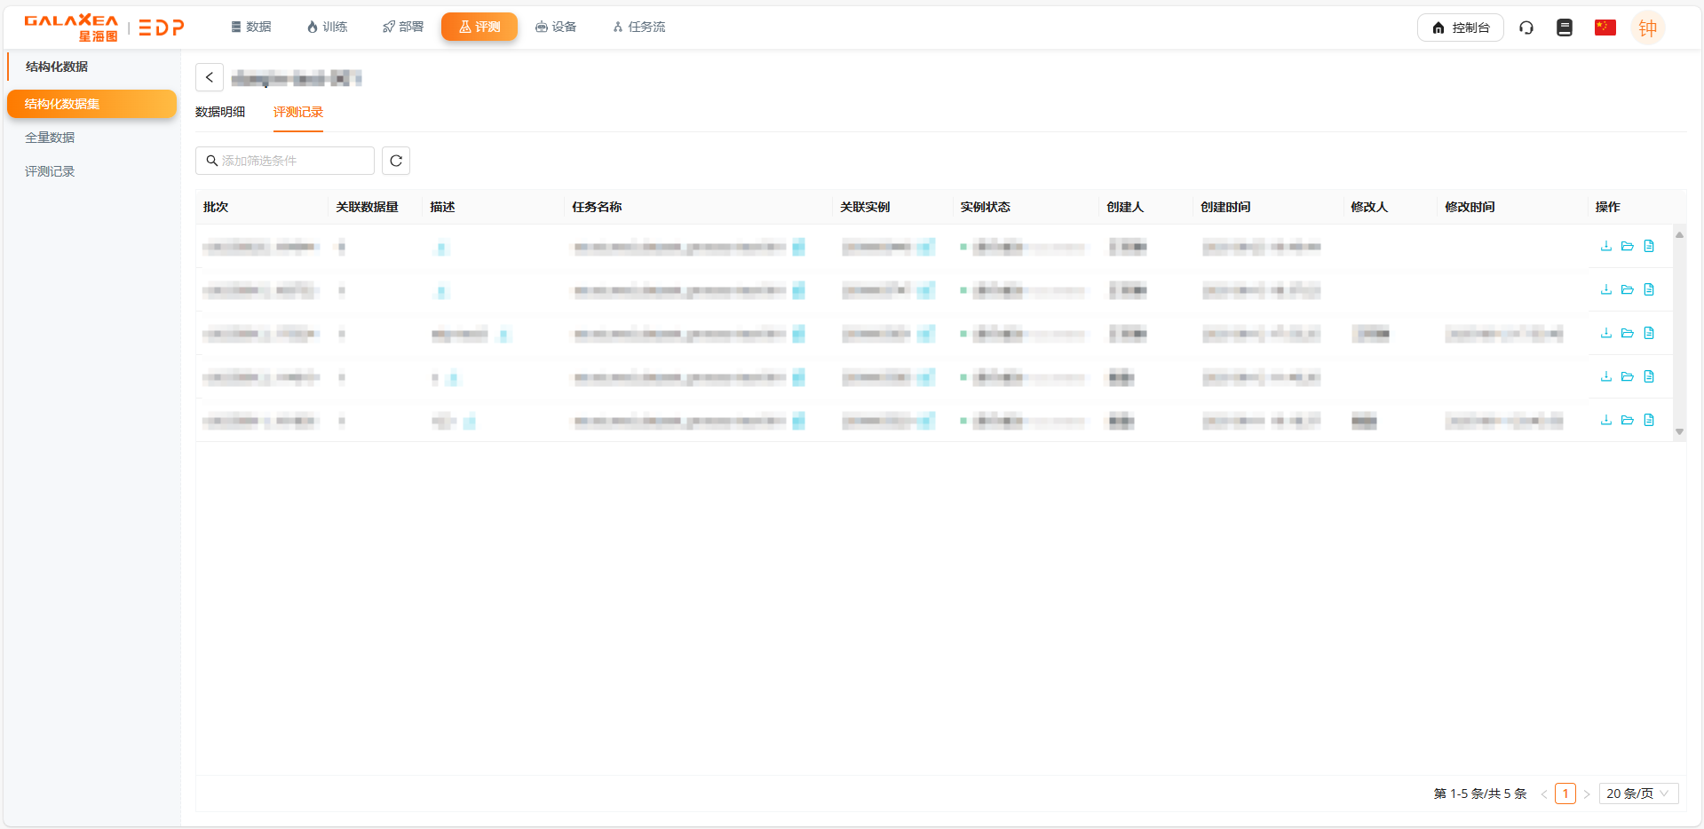This screenshot has width=1704, height=829.
Task: Click the headset support icon
Action: coord(1526,28)
